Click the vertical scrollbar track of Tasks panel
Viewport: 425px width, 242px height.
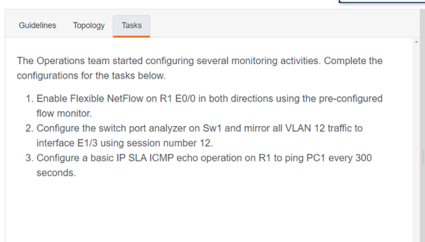[416, 141]
